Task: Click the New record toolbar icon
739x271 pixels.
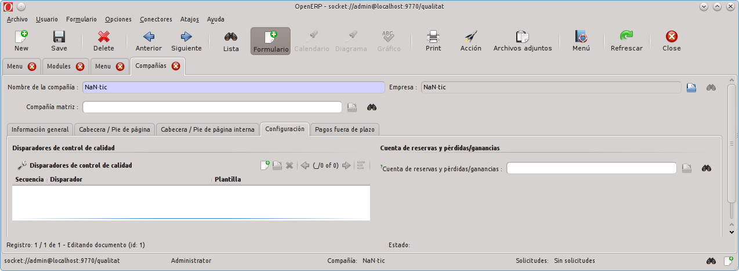Action: [21, 37]
